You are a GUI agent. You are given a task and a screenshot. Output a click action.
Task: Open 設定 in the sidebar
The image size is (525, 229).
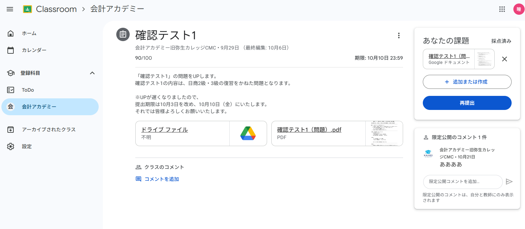(27, 146)
